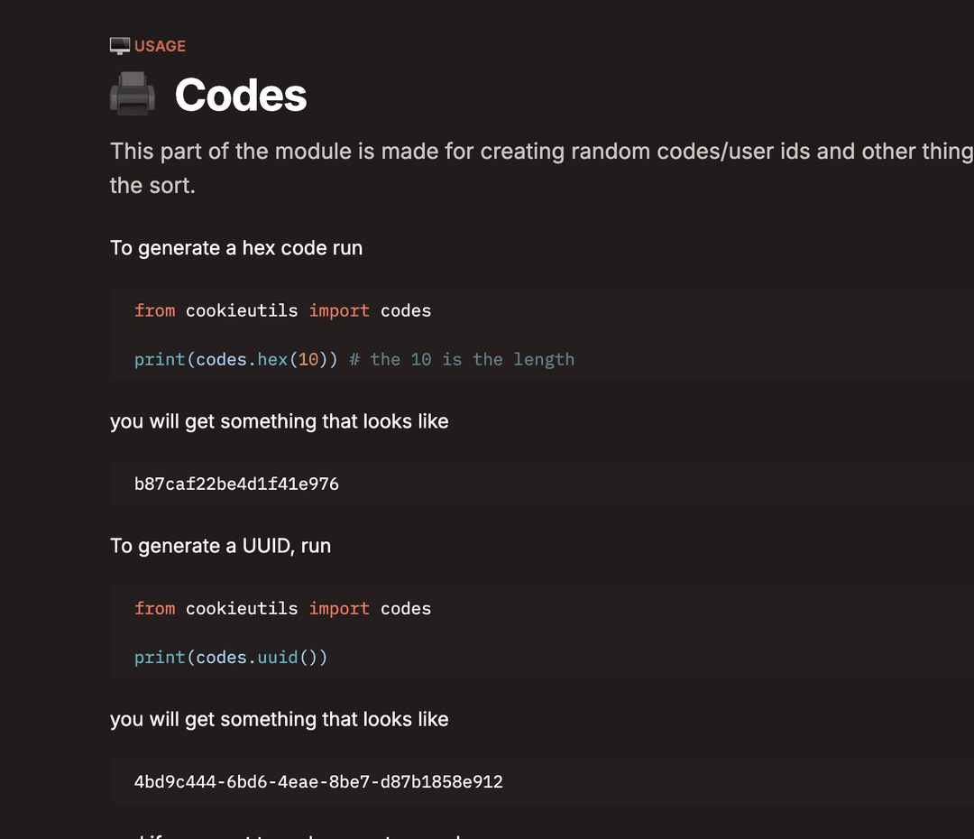The width and height of the screenshot is (974, 839).
Task: Click the print(codes.hex(10)) code line
Action: coord(235,359)
